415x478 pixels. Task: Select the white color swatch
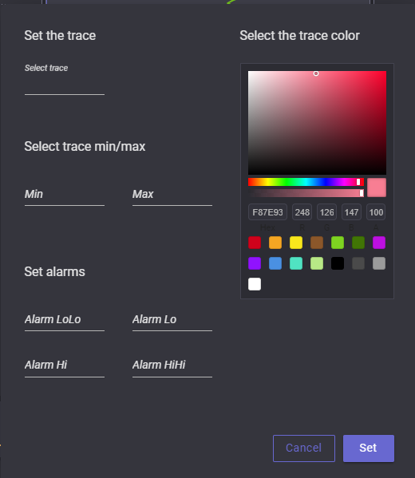(x=255, y=284)
